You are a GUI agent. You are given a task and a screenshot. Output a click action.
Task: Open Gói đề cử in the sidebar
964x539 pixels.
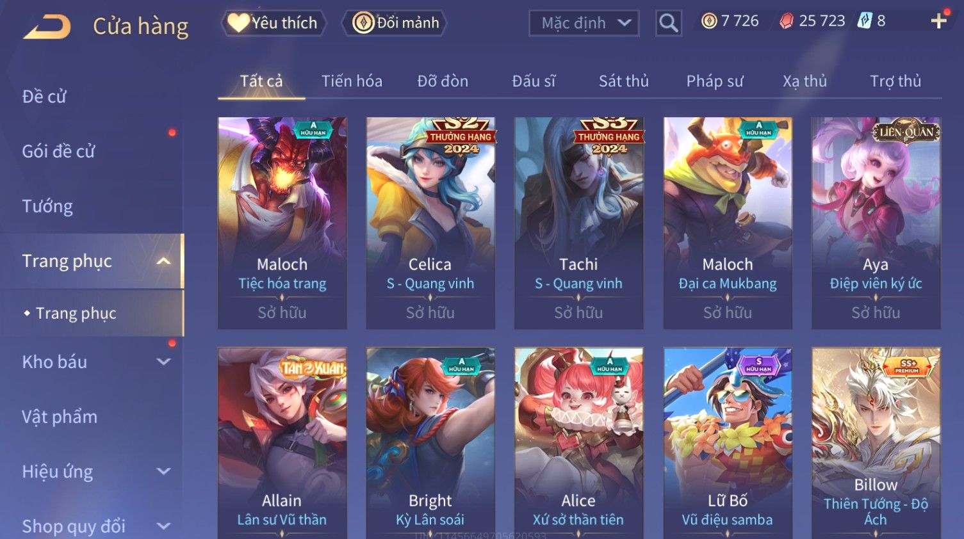click(x=58, y=151)
